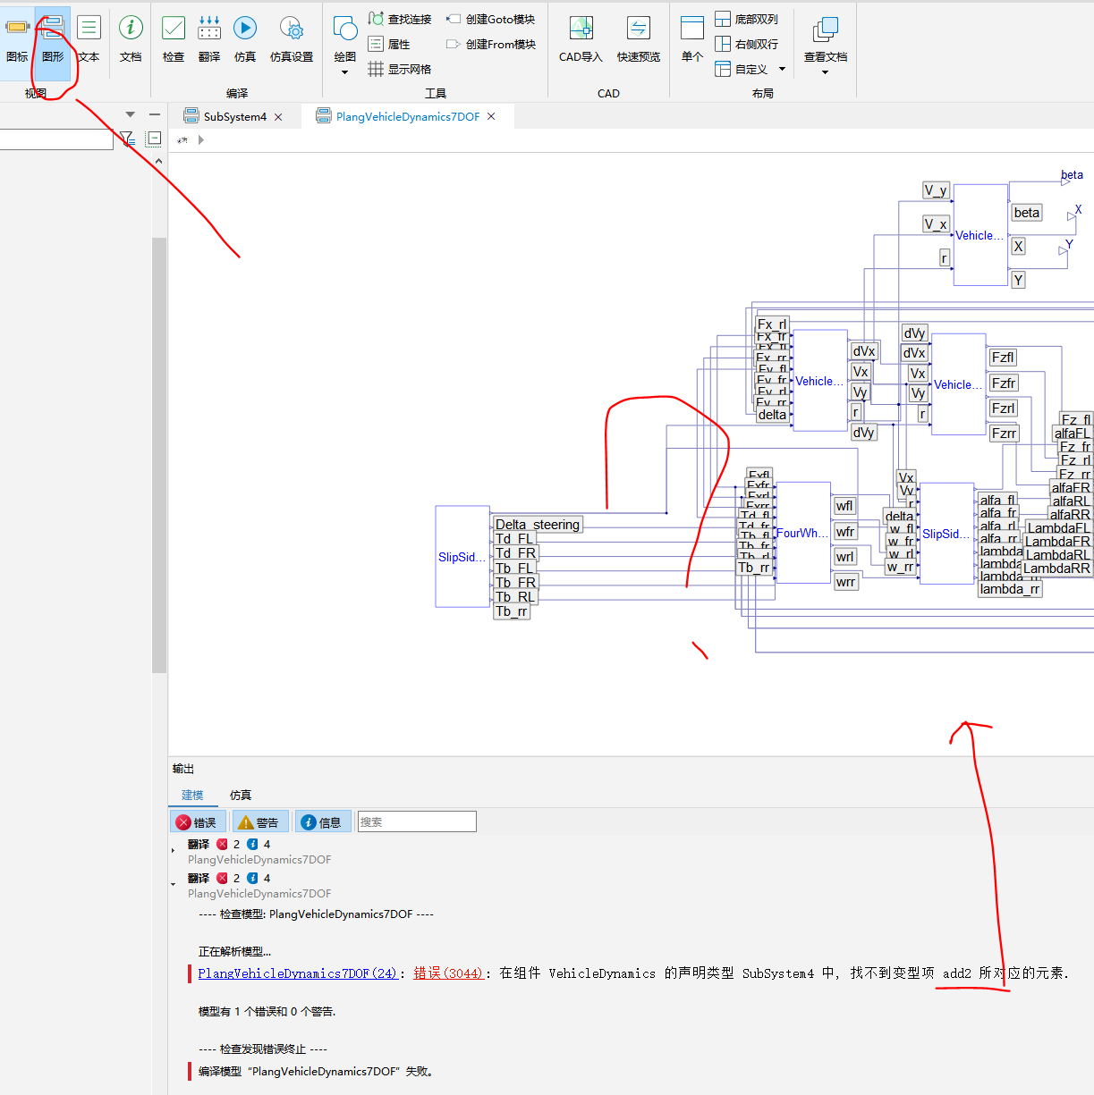Click the 错误(3044) error code link

(448, 973)
